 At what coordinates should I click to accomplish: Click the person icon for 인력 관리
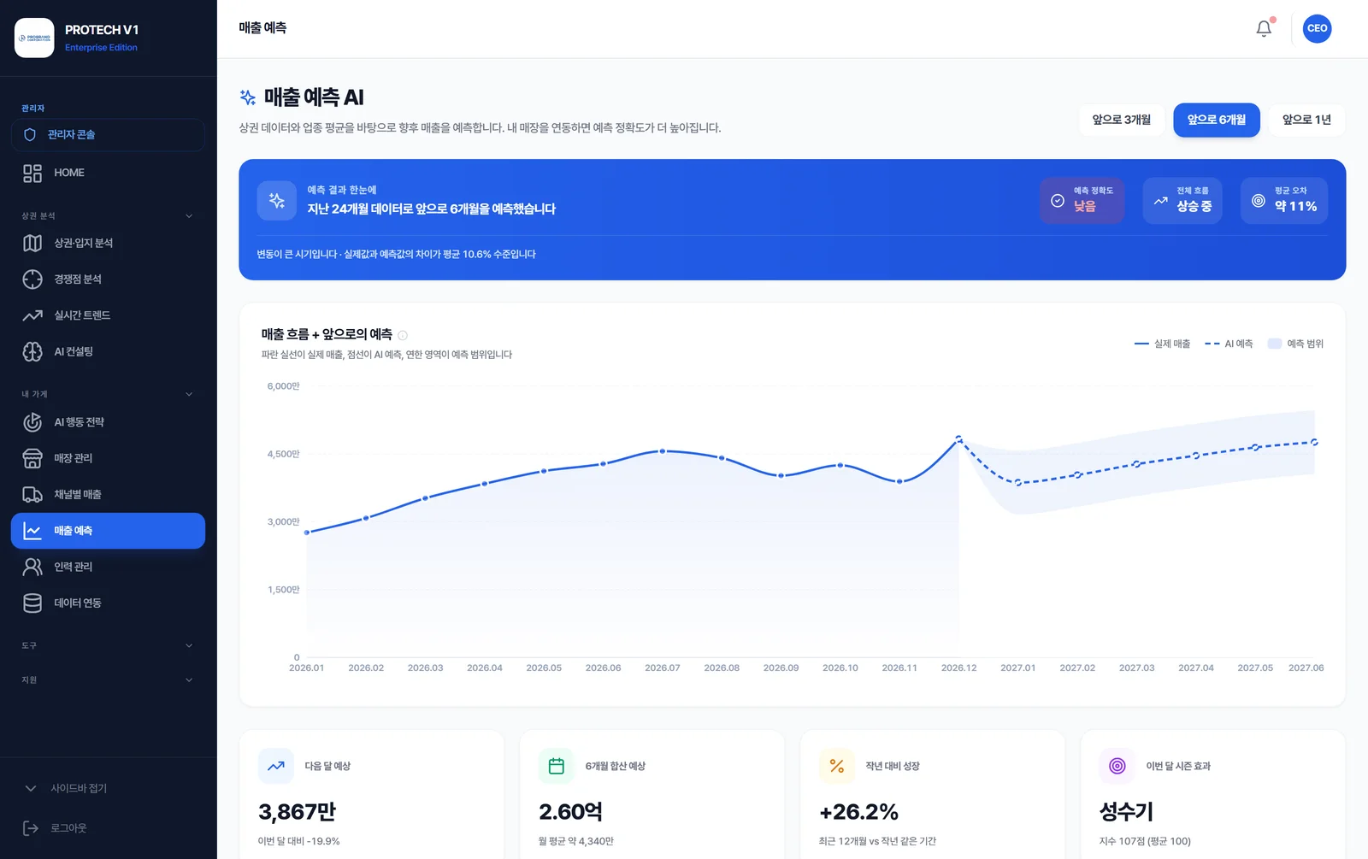(x=32, y=567)
